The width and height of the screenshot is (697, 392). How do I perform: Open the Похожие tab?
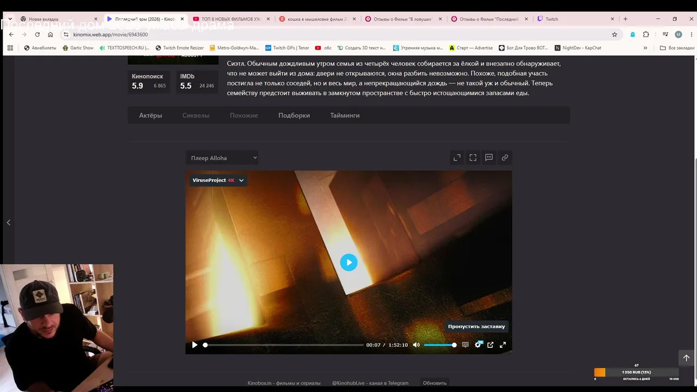click(244, 115)
